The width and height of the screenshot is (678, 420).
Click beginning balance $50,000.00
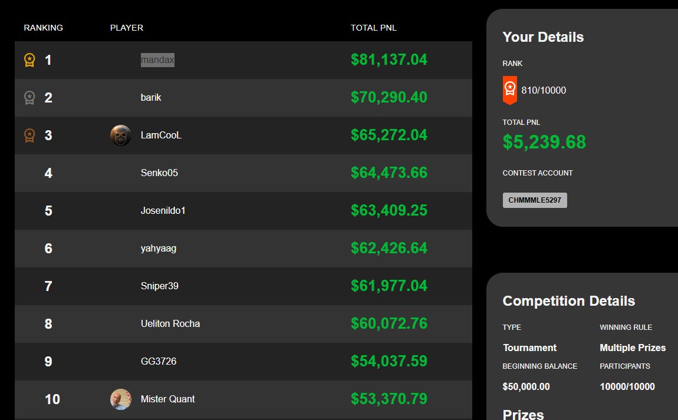[x=526, y=387]
